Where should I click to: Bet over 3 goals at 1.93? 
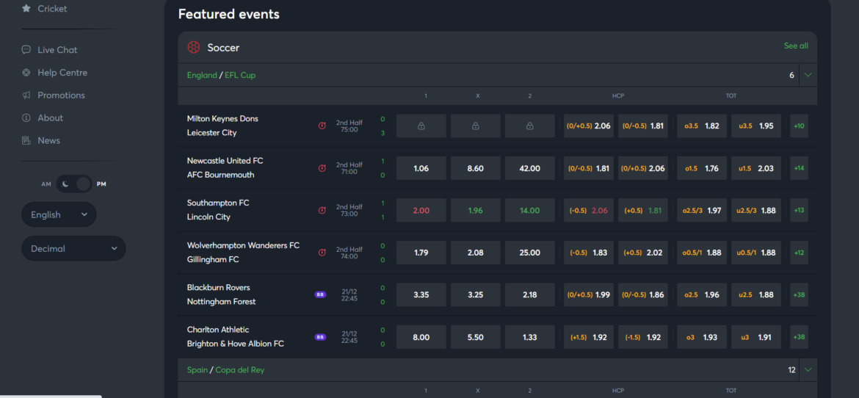point(702,337)
